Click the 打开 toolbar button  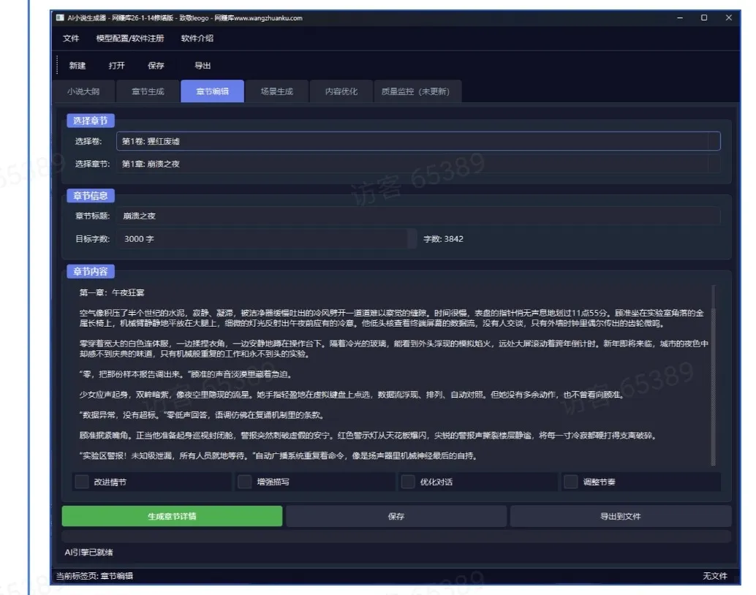[117, 66]
